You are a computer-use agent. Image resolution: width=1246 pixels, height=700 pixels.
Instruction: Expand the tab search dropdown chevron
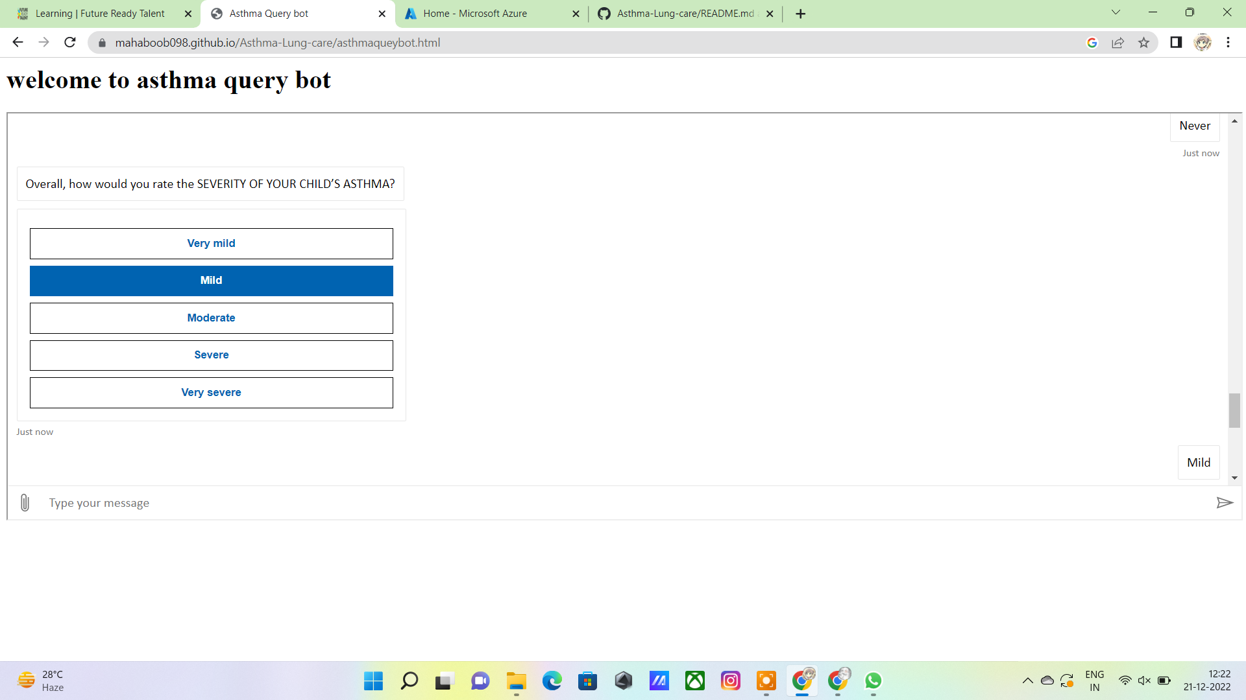(x=1116, y=12)
